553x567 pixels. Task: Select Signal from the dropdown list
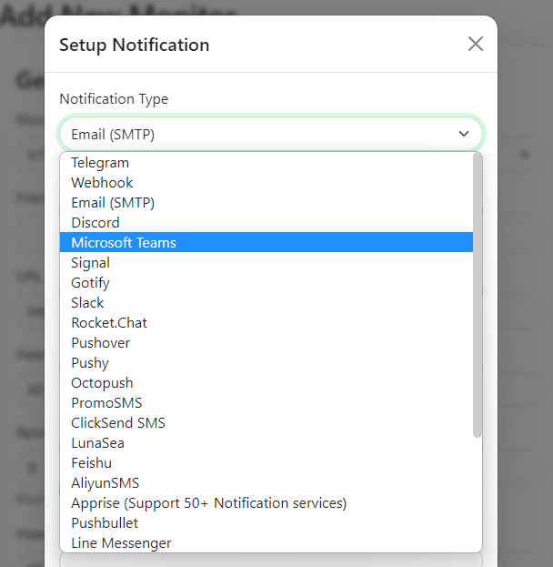coord(90,263)
